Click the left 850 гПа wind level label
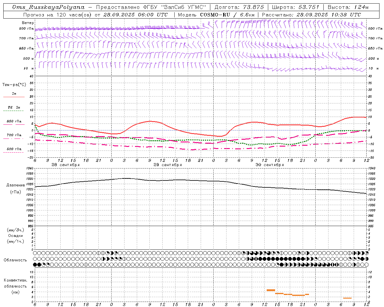 tap(26, 48)
